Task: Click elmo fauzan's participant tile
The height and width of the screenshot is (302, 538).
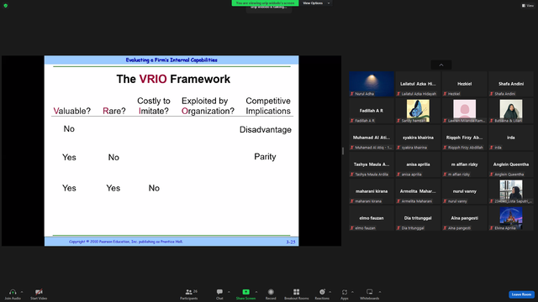Action: click(x=372, y=218)
